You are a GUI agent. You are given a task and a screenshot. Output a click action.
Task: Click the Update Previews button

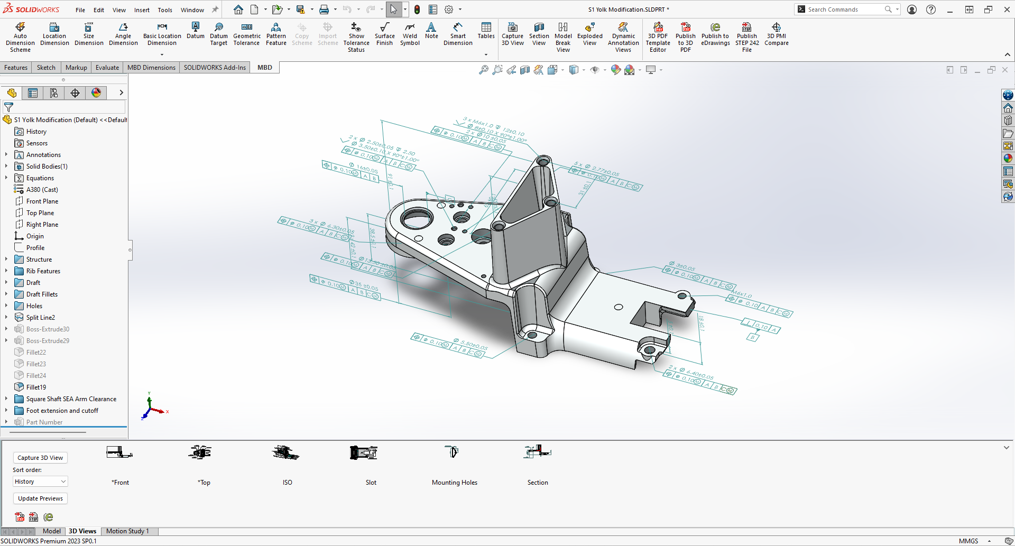coord(40,498)
